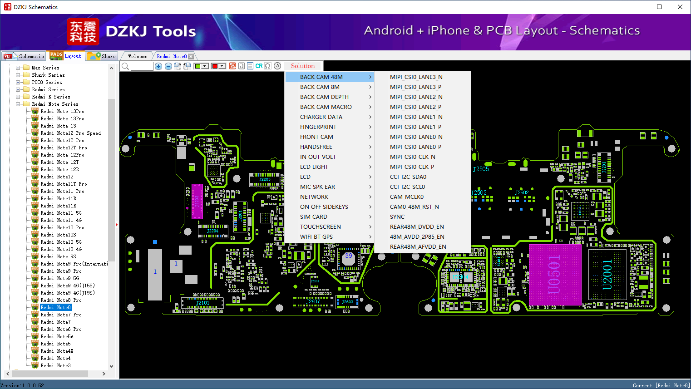
Task: Open the BACK CAM 48M menu entry
Action: pos(329,77)
